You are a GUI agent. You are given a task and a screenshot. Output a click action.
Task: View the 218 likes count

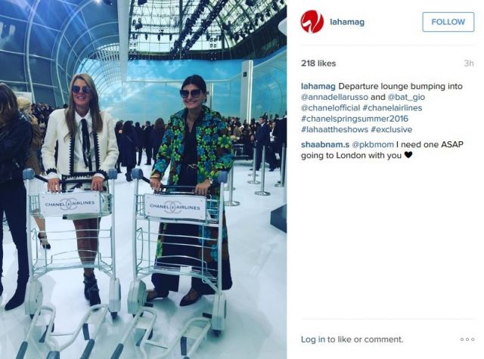coord(318,63)
